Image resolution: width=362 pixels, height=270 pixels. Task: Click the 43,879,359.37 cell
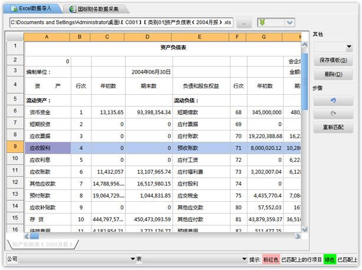pos(265,219)
